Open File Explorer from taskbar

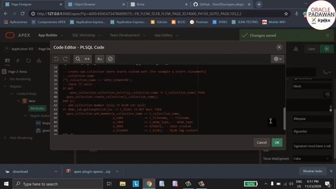click(x=122, y=184)
